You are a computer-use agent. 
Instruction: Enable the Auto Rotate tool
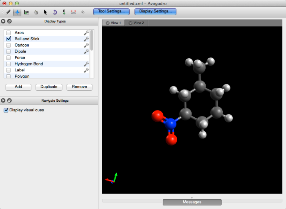click(55, 12)
